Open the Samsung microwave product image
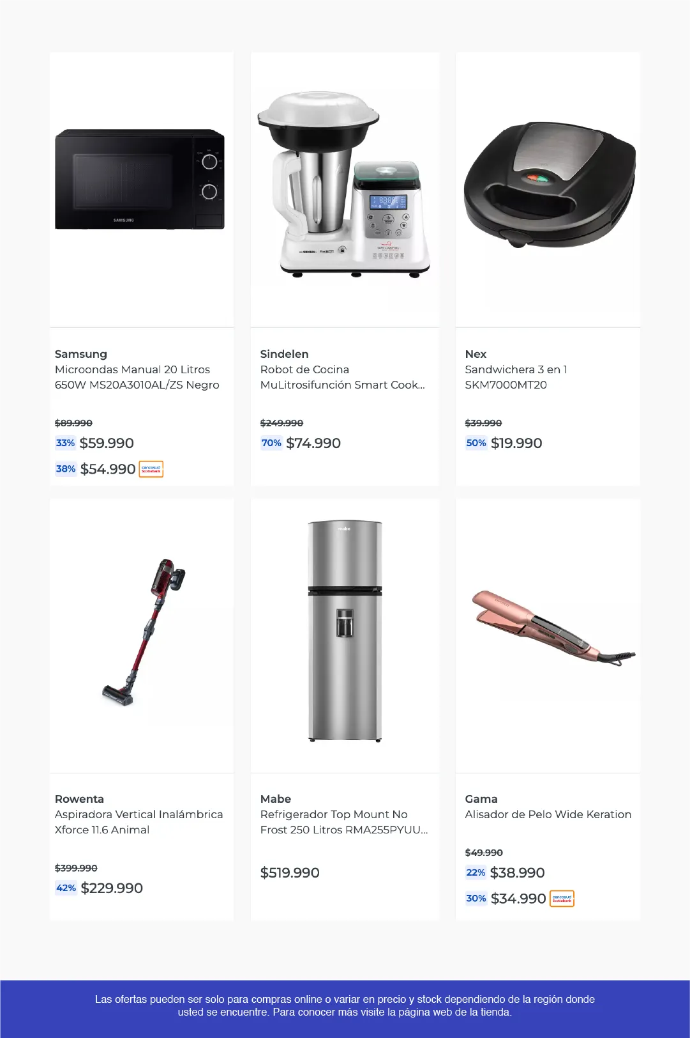 140,180
